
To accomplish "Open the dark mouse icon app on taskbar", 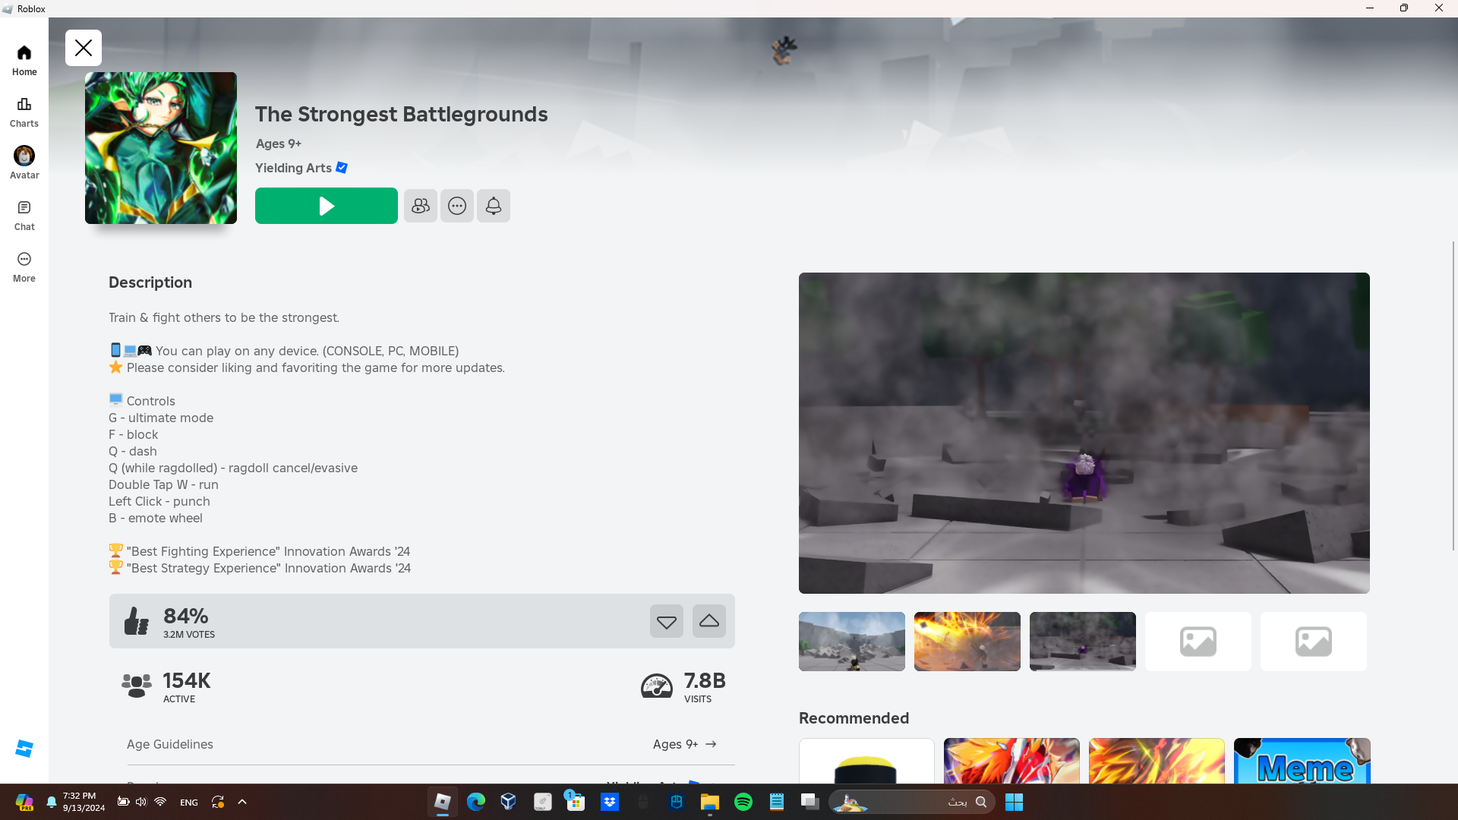I will click(x=643, y=802).
